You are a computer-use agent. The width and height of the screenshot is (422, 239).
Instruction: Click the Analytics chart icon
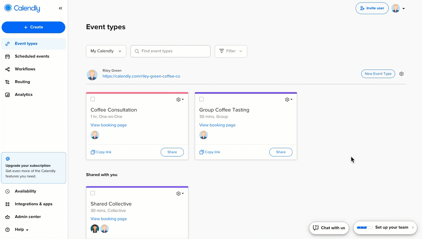point(7,95)
